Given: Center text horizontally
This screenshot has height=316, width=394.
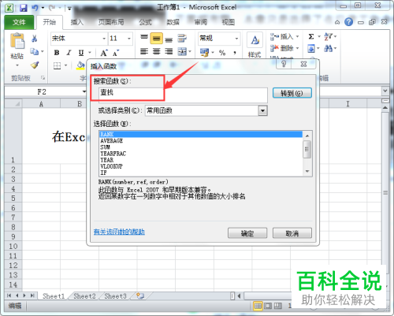Looking at the screenshot, I should tap(156, 51).
